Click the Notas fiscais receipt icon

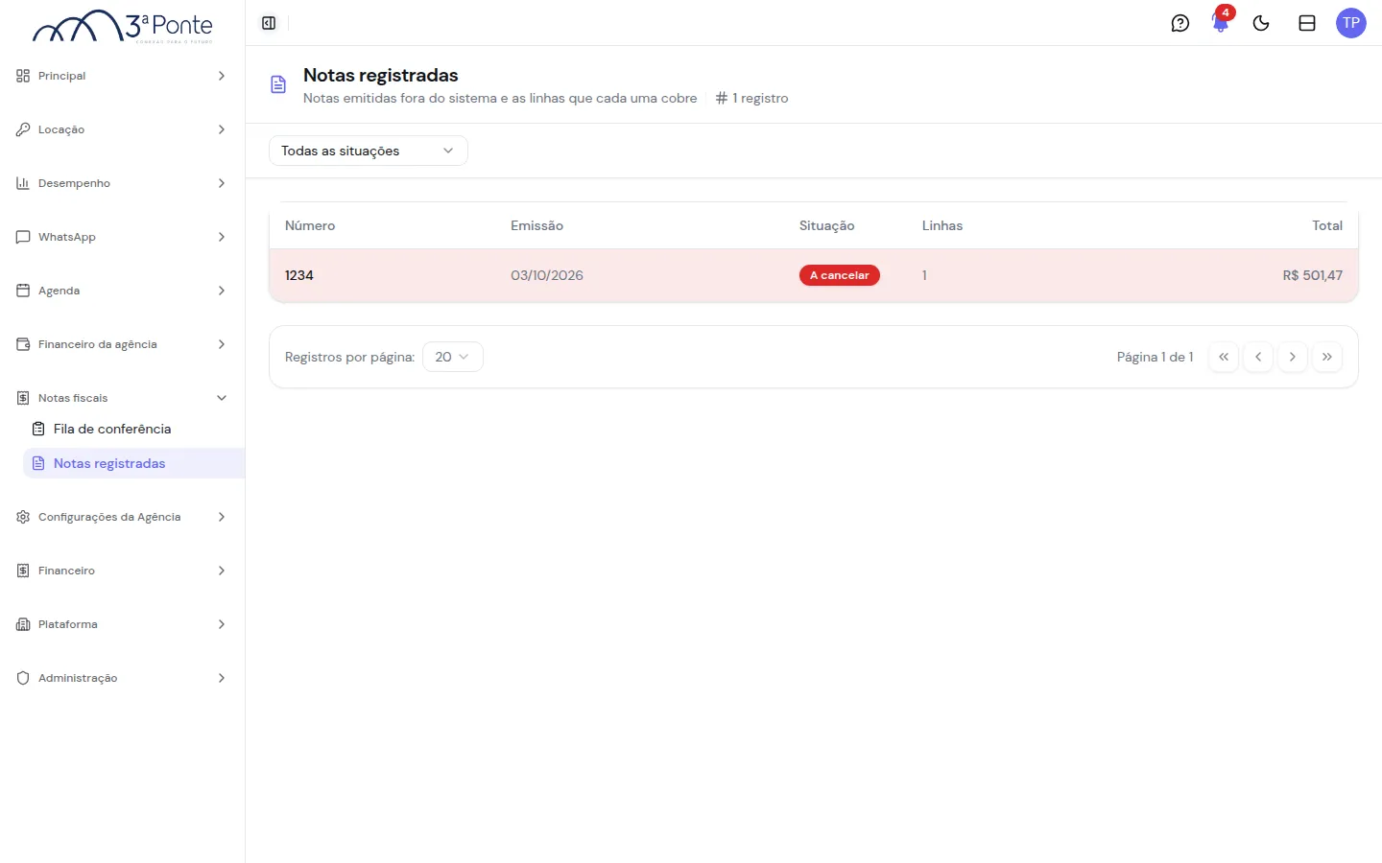[23, 398]
